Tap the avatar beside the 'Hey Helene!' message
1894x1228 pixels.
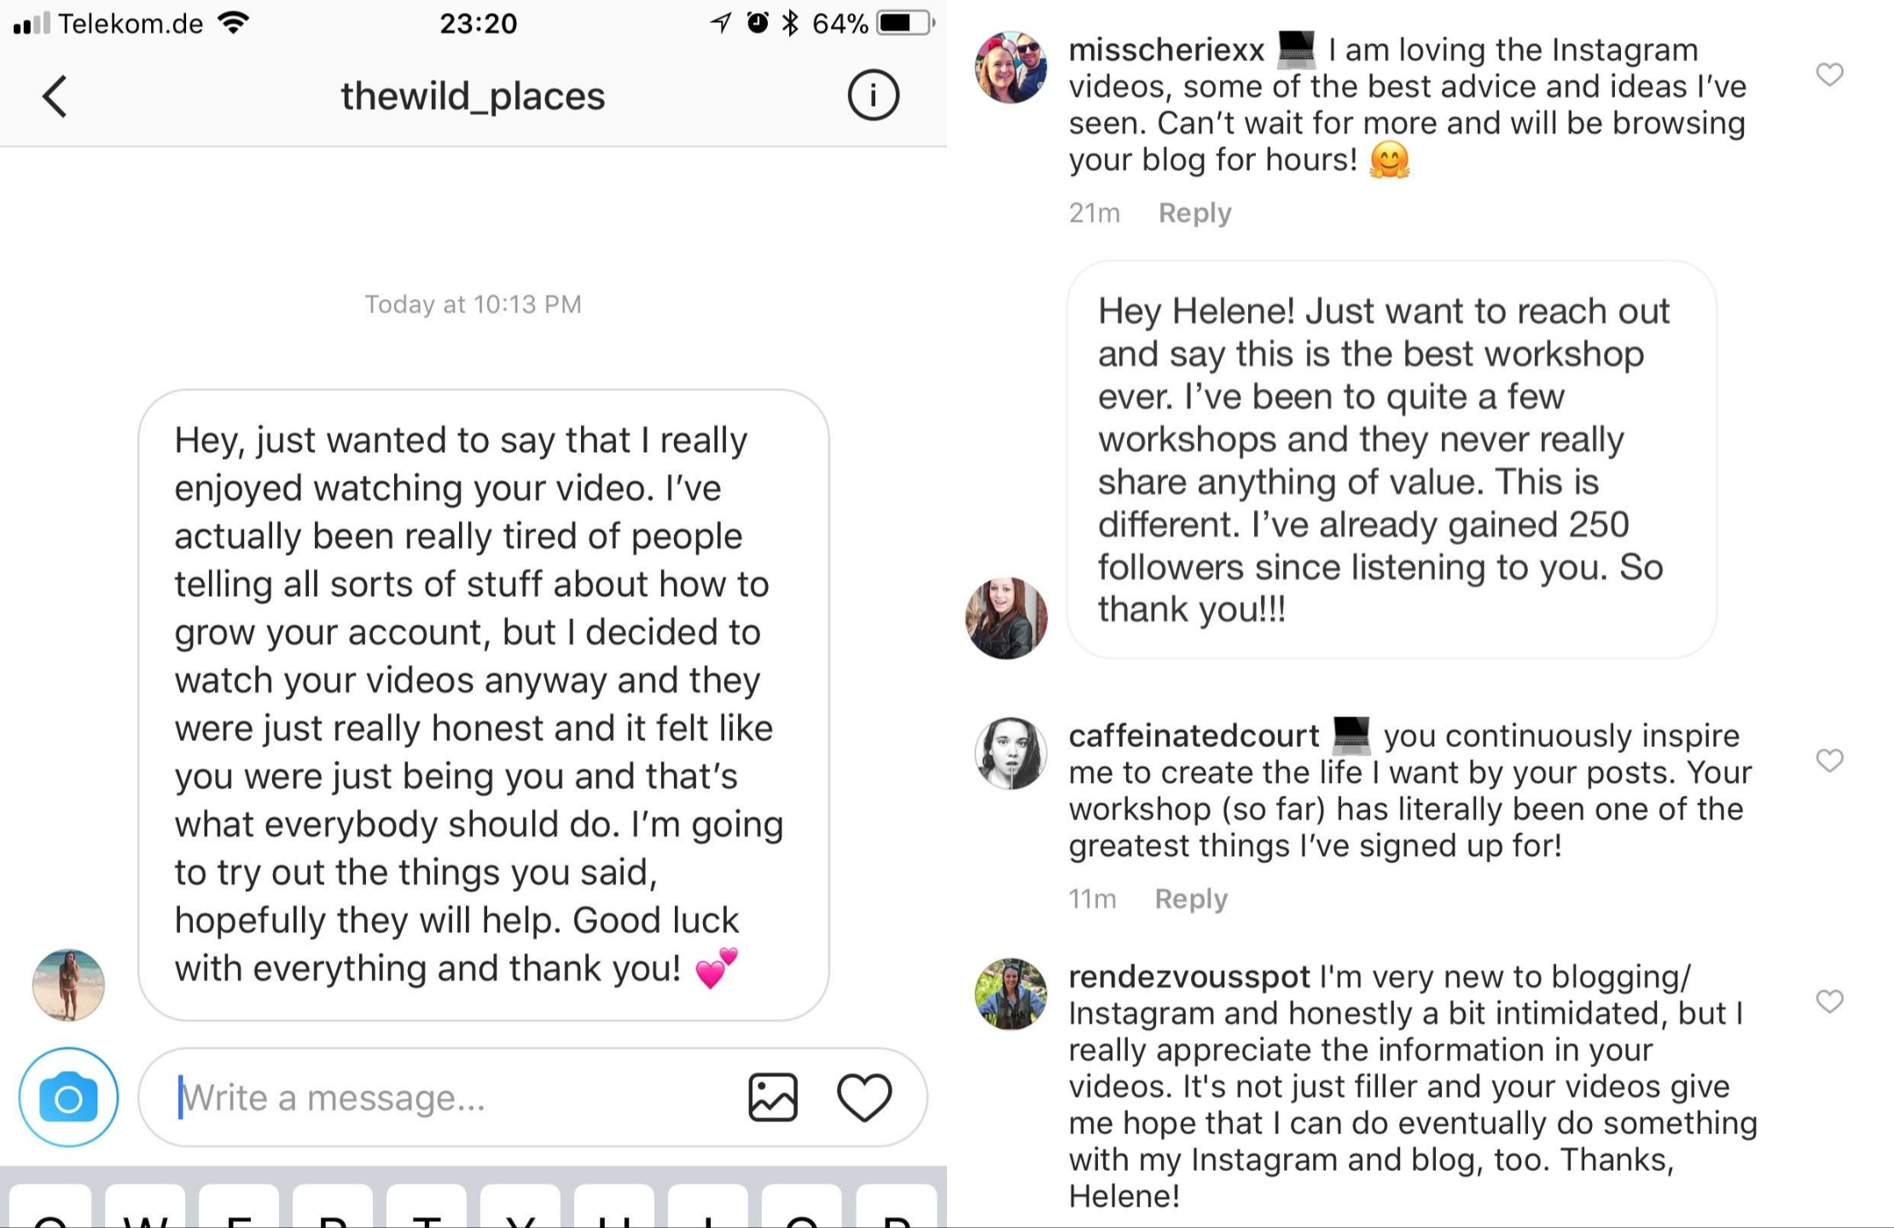click(1007, 617)
